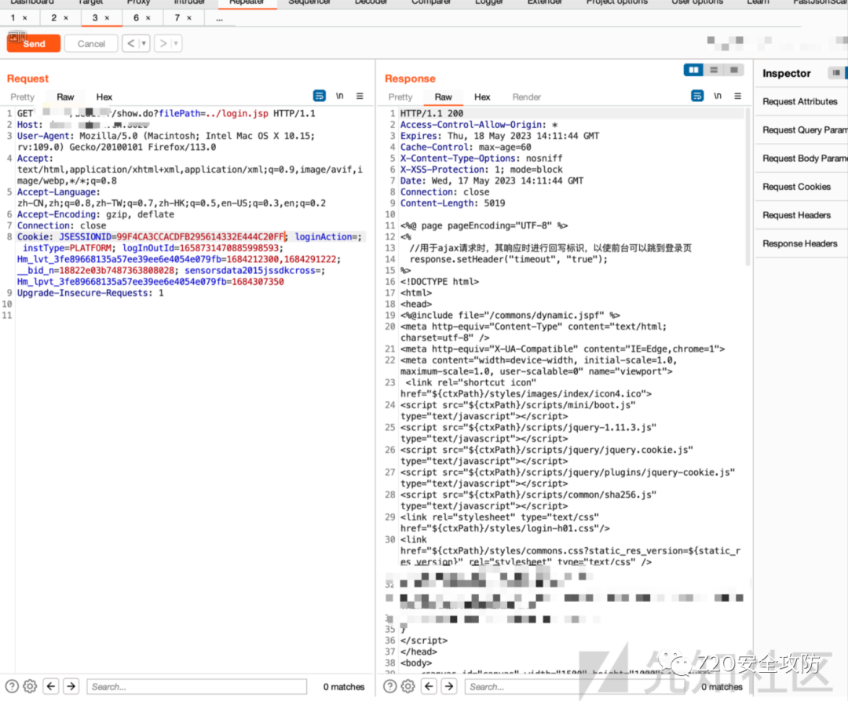Close Repeater tab 2

point(66,18)
